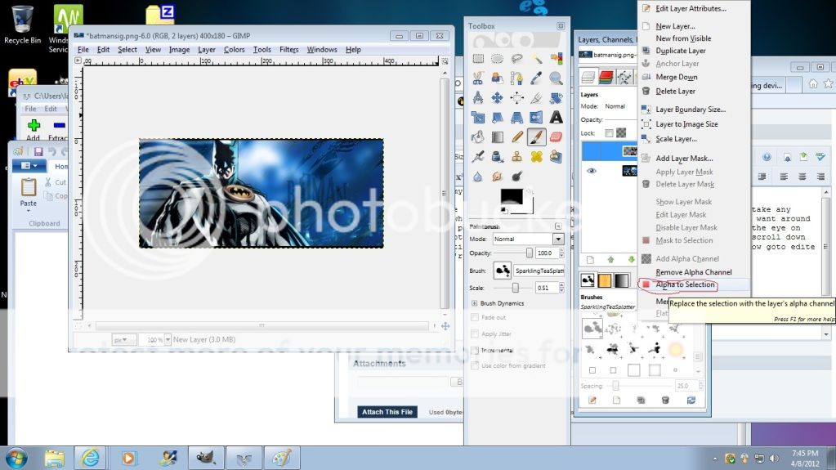Select the Shear tool
This screenshot has height=470, width=836.
click(497, 118)
